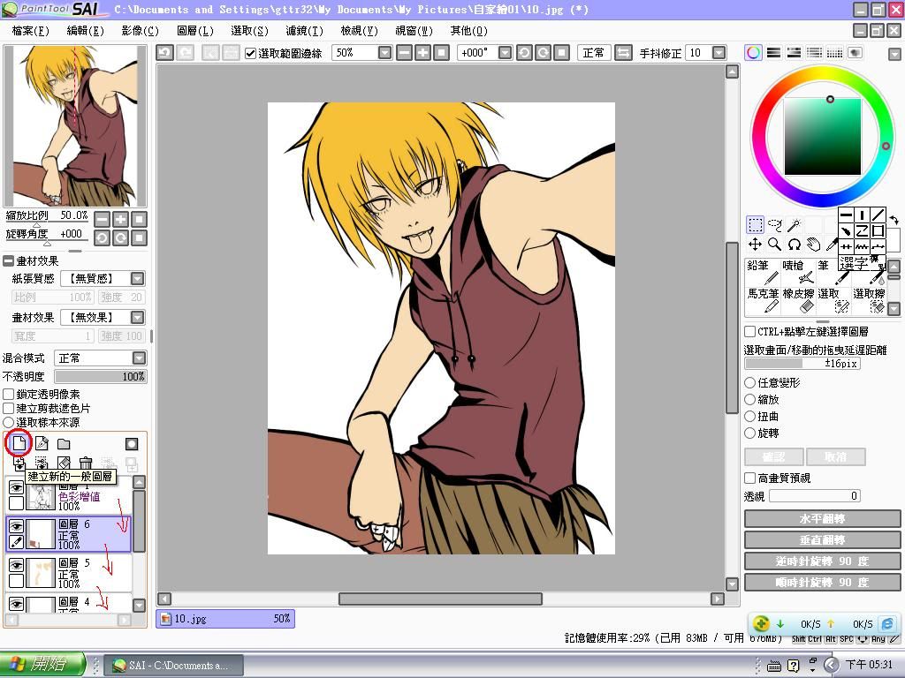The height and width of the screenshot is (678, 905).
Task: Open the 畫材效果 effect dropdown
Action: point(137,318)
